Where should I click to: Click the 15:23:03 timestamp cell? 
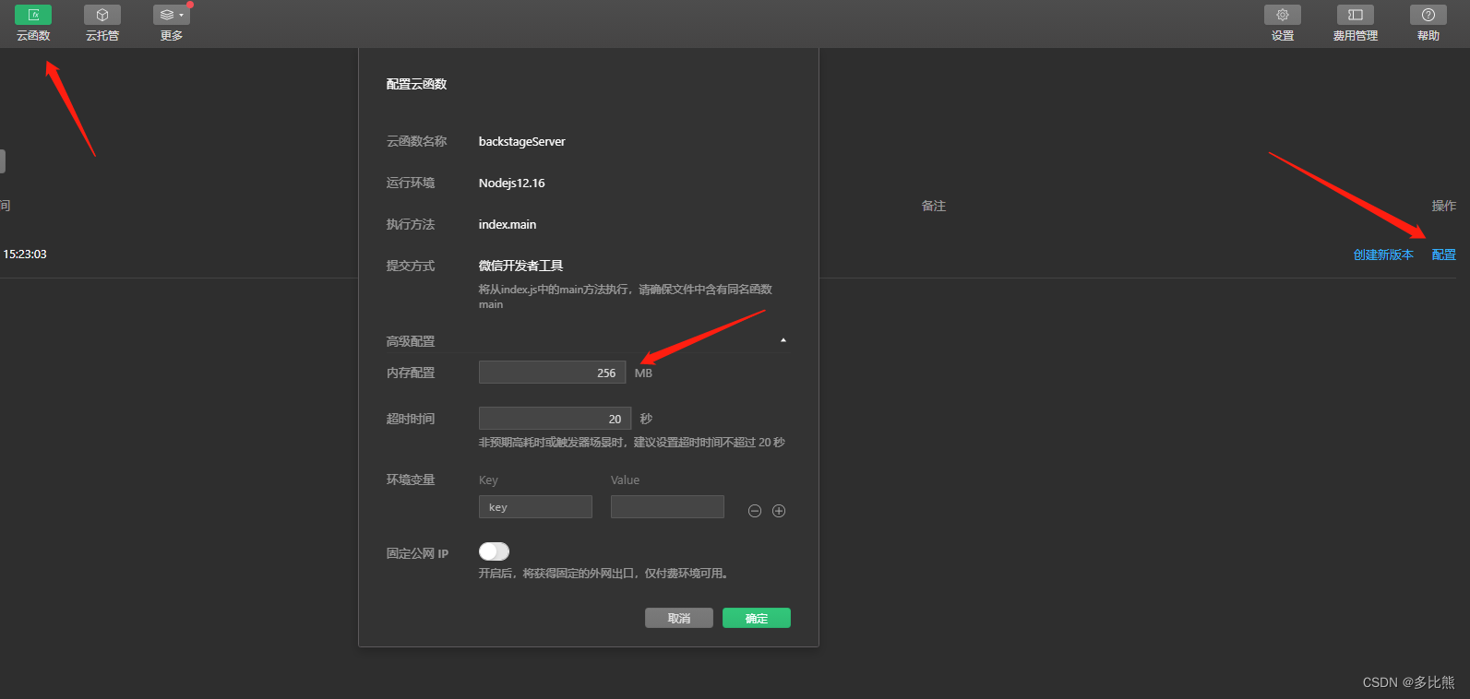point(25,254)
